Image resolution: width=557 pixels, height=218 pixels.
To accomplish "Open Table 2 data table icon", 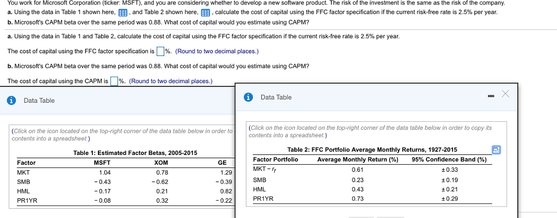I will coord(205,13).
